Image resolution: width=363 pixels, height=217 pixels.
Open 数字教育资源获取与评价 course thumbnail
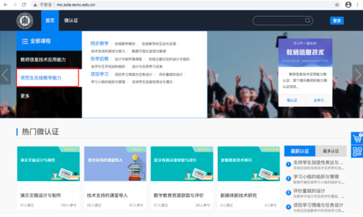click(x=182, y=164)
